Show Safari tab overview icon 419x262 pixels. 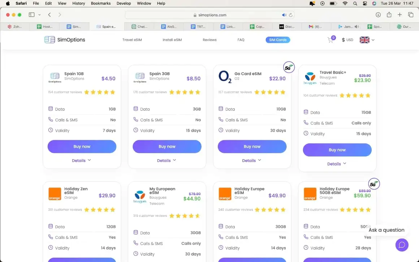pyautogui.click(x=411, y=15)
